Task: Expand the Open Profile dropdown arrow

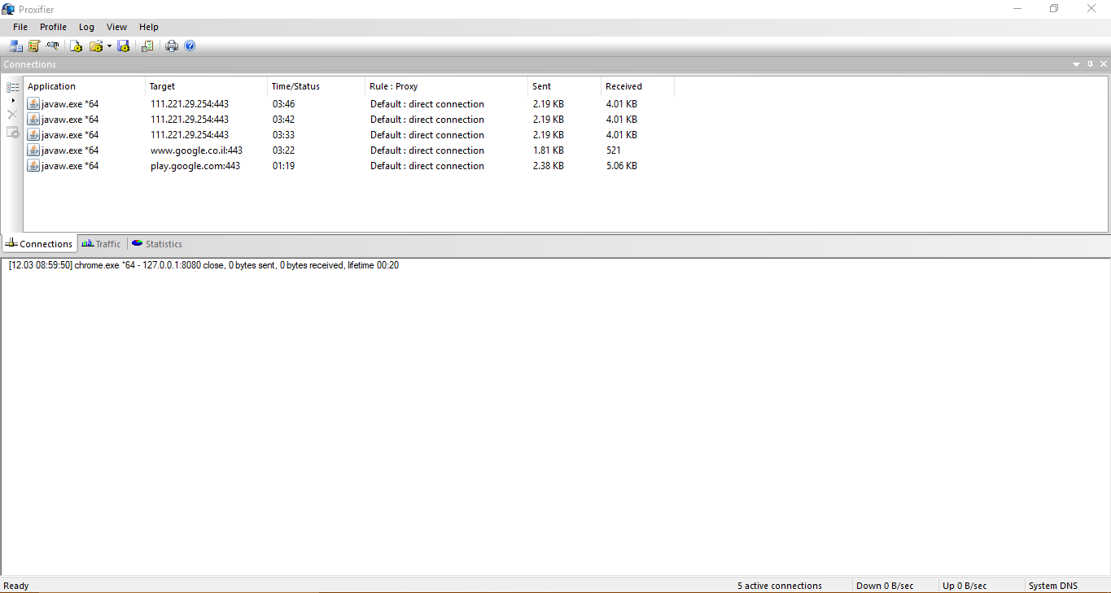Action: tap(109, 46)
